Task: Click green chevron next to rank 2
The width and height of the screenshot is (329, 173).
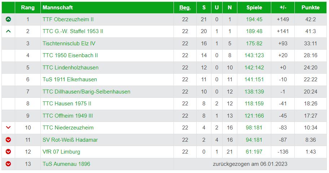Action: pos(8,31)
